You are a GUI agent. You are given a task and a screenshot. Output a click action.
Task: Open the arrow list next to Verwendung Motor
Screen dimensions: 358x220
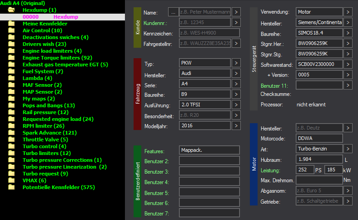[x=348, y=12]
